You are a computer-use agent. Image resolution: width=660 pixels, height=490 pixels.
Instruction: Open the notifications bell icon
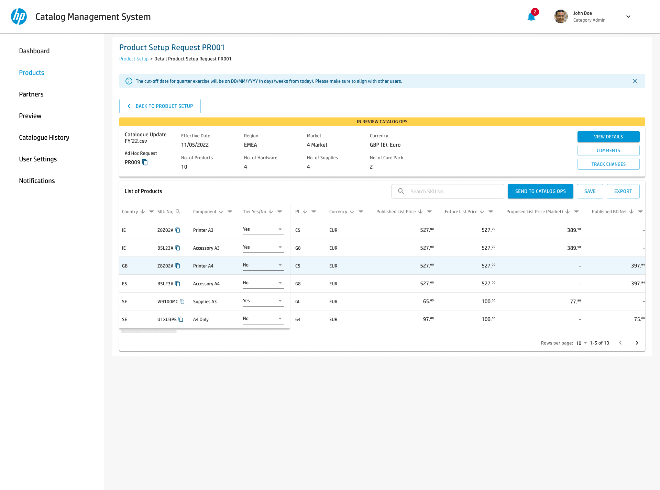coord(531,16)
